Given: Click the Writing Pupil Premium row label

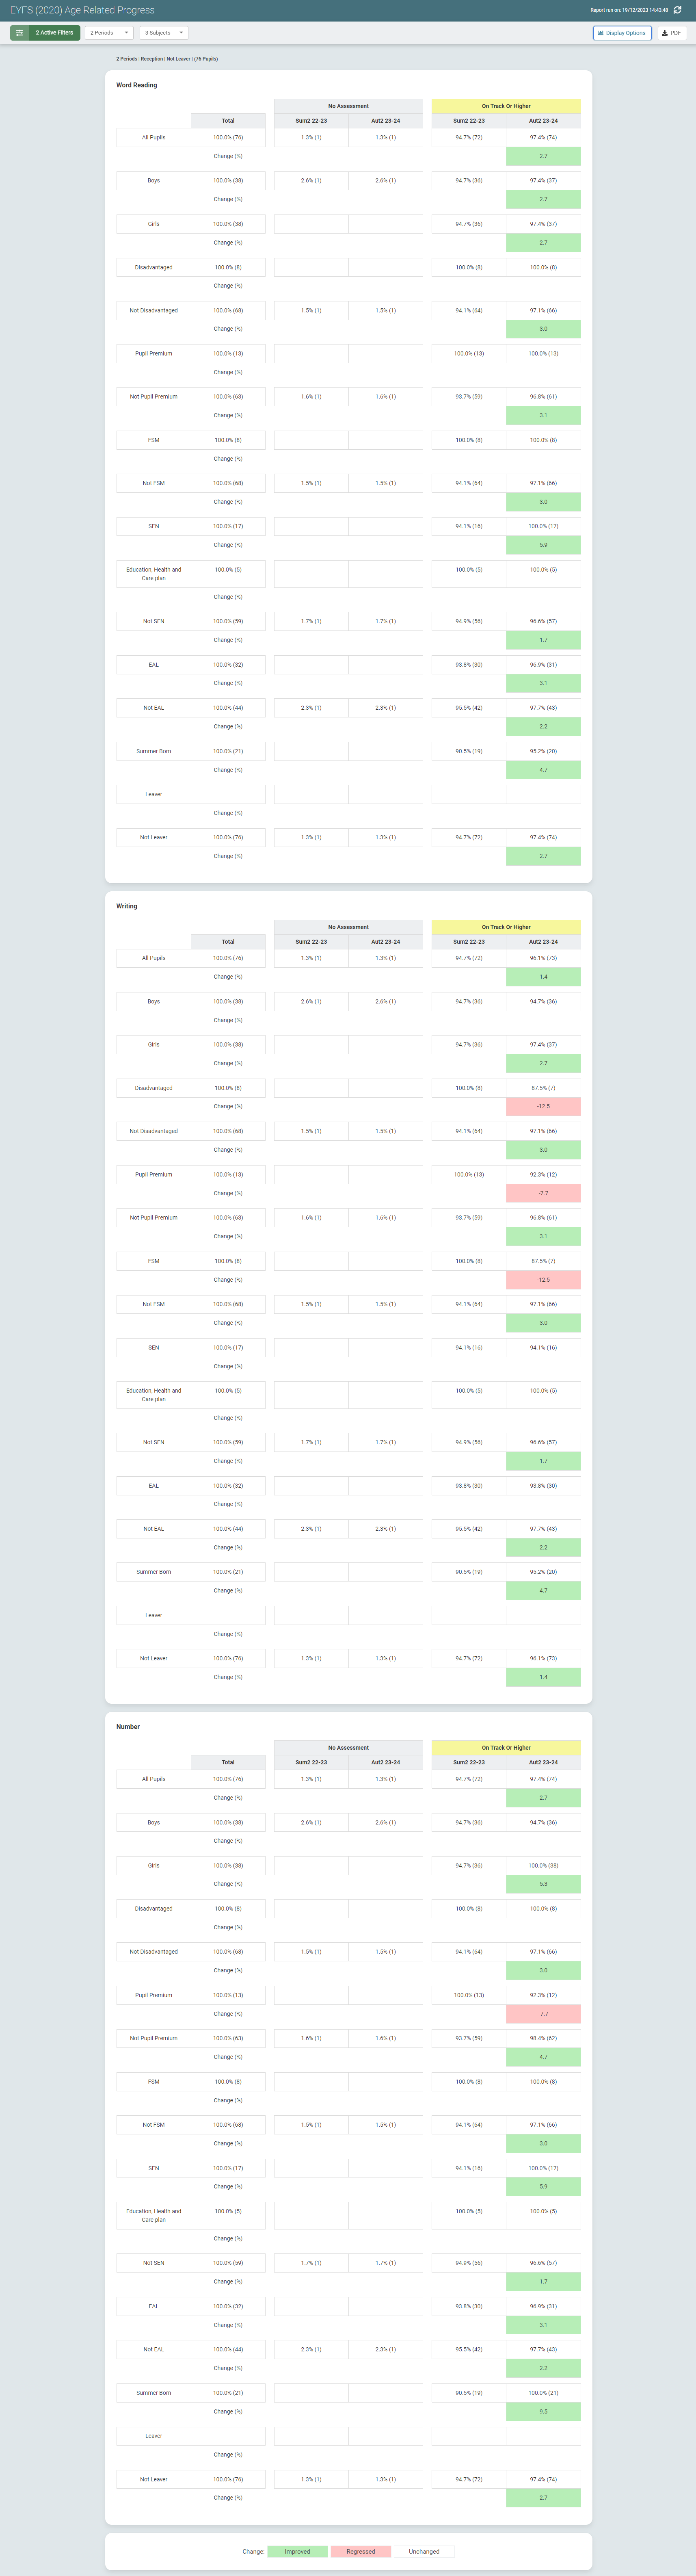Looking at the screenshot, I should 154,1175.
